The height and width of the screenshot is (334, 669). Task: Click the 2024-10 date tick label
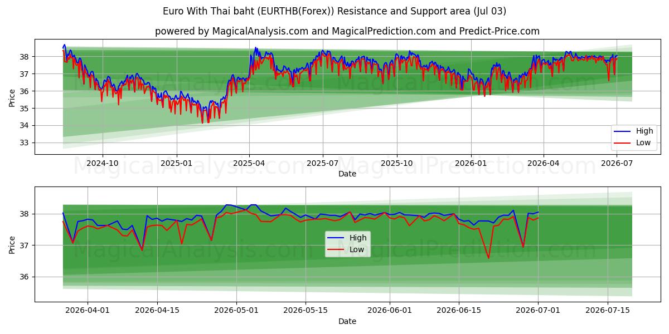pos(103,164)
